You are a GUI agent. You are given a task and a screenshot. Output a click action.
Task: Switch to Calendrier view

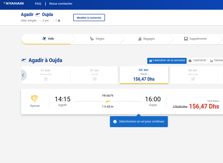[198, 61]
